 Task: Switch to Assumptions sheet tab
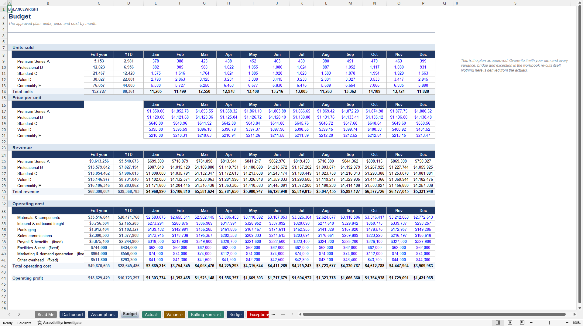[x=103, y=314]
